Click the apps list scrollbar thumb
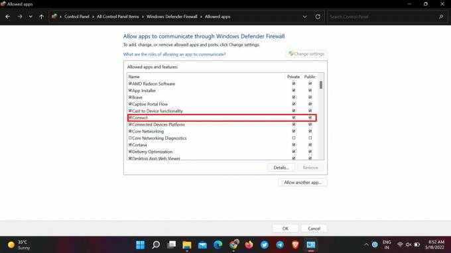Image resolution: width=451 pixels, height=253 pixels. pos(321,85)
